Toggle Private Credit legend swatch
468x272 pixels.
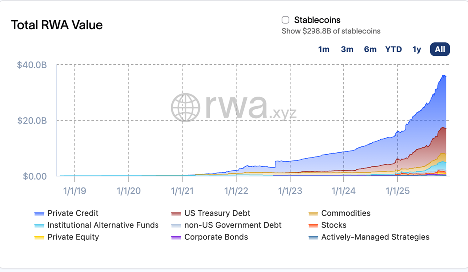click(x=39, y=214)
